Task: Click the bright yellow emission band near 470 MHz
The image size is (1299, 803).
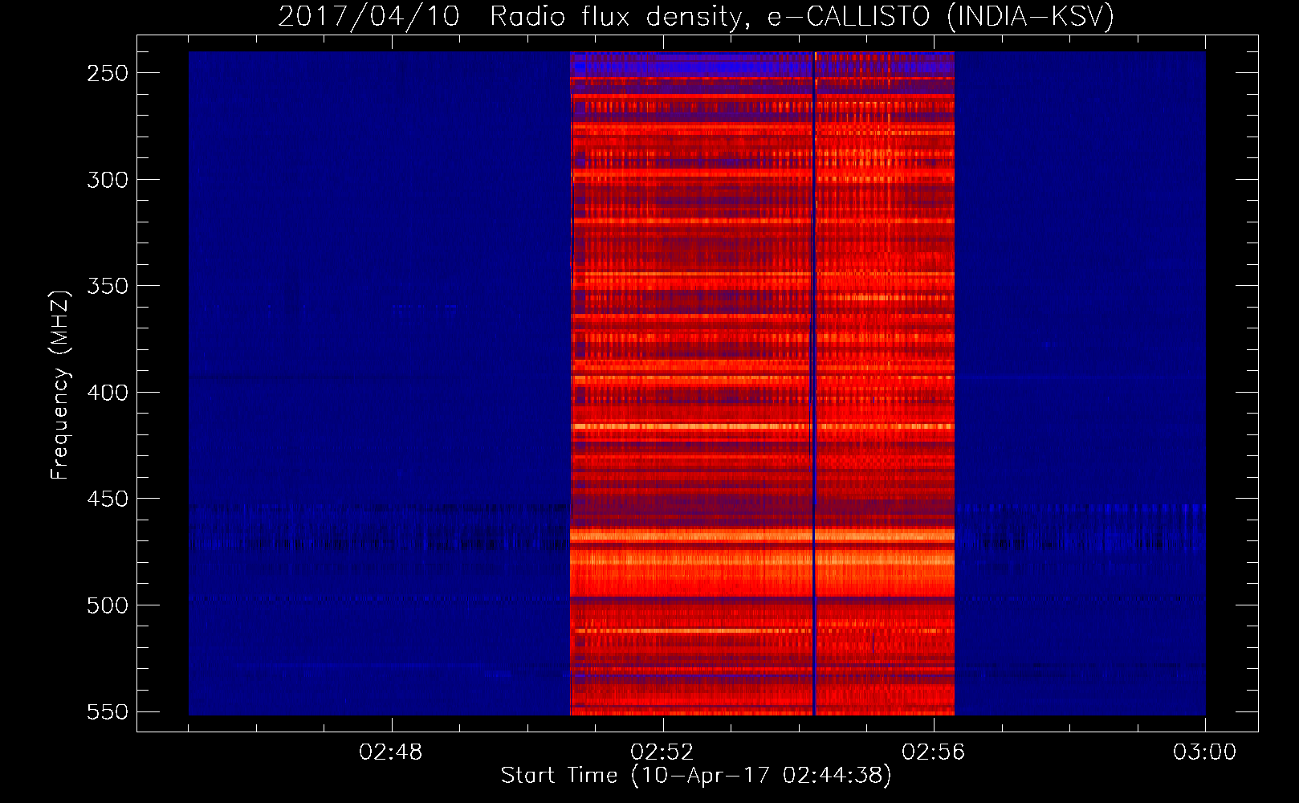Action: 762,535
